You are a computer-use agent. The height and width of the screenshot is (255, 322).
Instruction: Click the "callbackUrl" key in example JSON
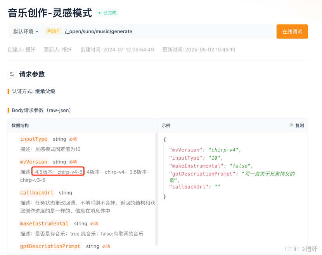coord(189,187)
